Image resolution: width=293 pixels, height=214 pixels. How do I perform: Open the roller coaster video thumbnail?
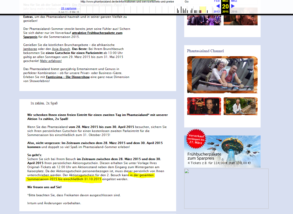click(222, 75)
